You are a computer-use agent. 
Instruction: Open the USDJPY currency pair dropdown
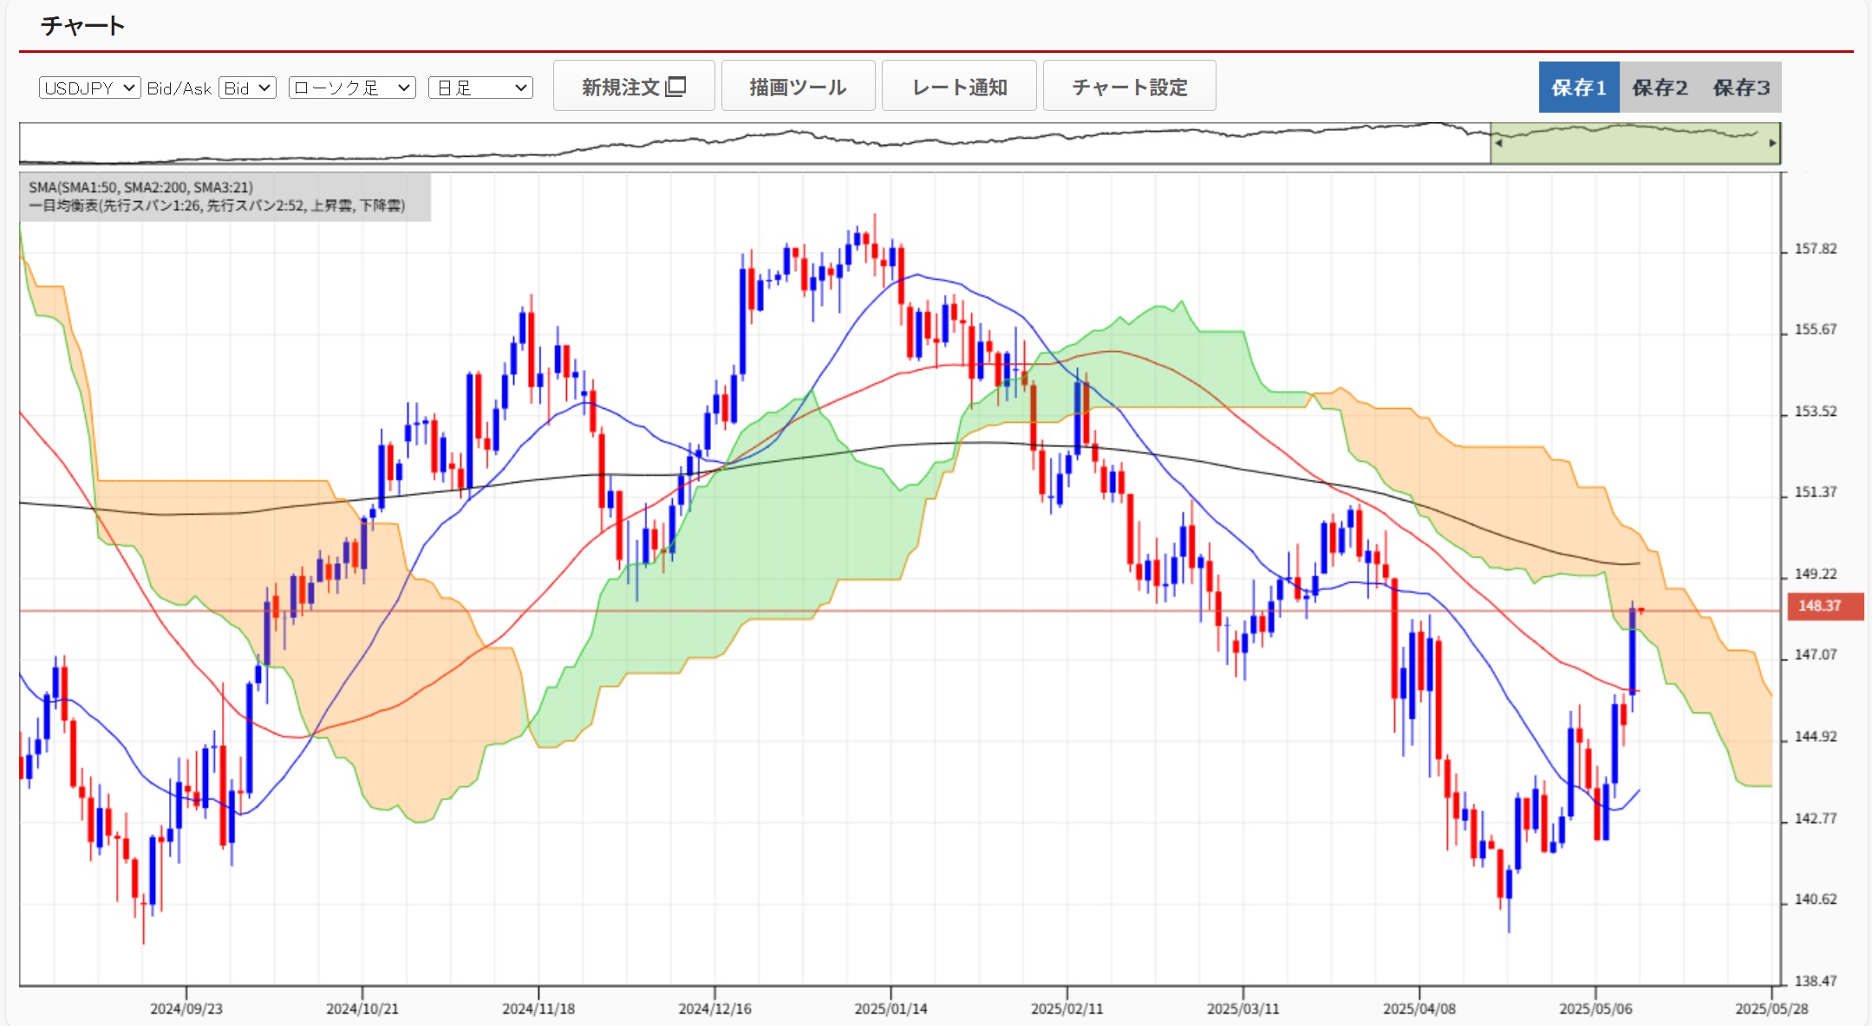click(89, 88)
